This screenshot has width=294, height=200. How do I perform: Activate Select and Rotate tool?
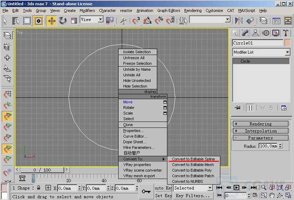point(63,20)
